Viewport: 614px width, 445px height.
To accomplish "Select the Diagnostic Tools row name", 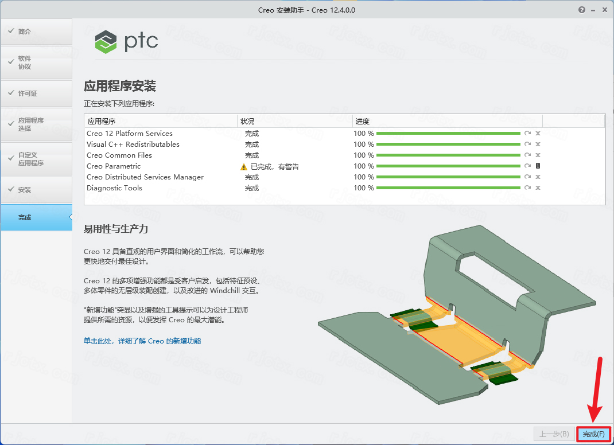I will pyautogui.click(x=114, y=188).
